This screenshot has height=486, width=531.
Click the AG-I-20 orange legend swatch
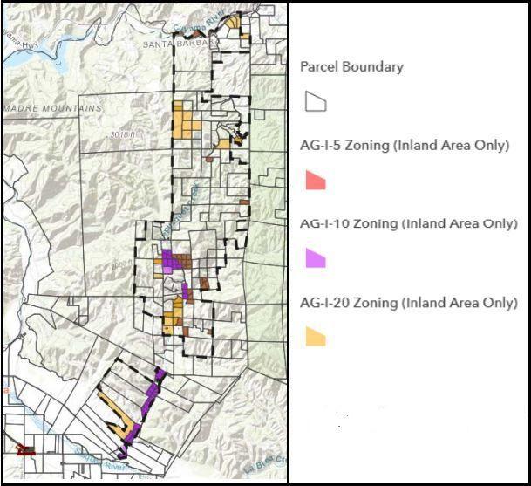pos(316,337)
